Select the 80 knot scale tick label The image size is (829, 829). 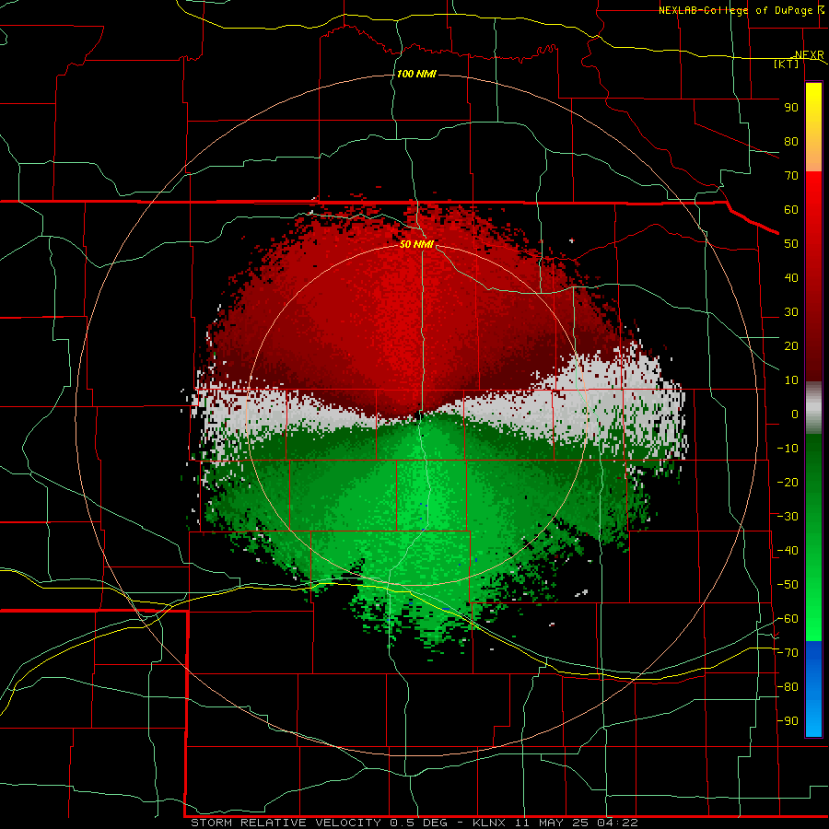[x=791, y=141]
